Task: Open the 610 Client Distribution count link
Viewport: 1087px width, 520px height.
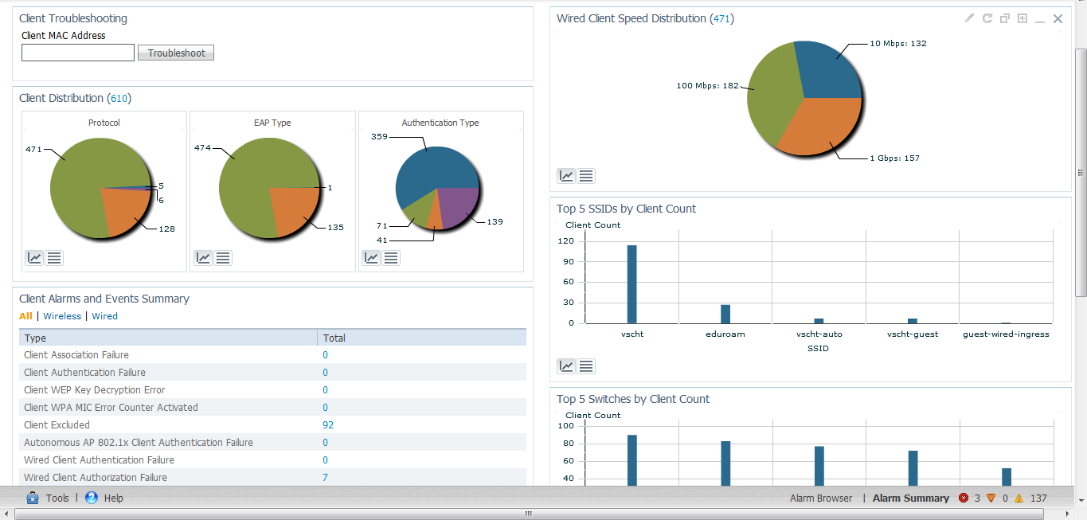Action: point(119,98)
